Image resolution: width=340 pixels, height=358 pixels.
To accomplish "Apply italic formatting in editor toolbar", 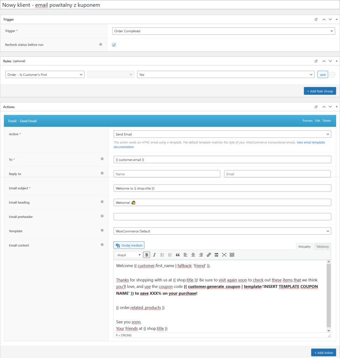I will click(x=154, y=255).
